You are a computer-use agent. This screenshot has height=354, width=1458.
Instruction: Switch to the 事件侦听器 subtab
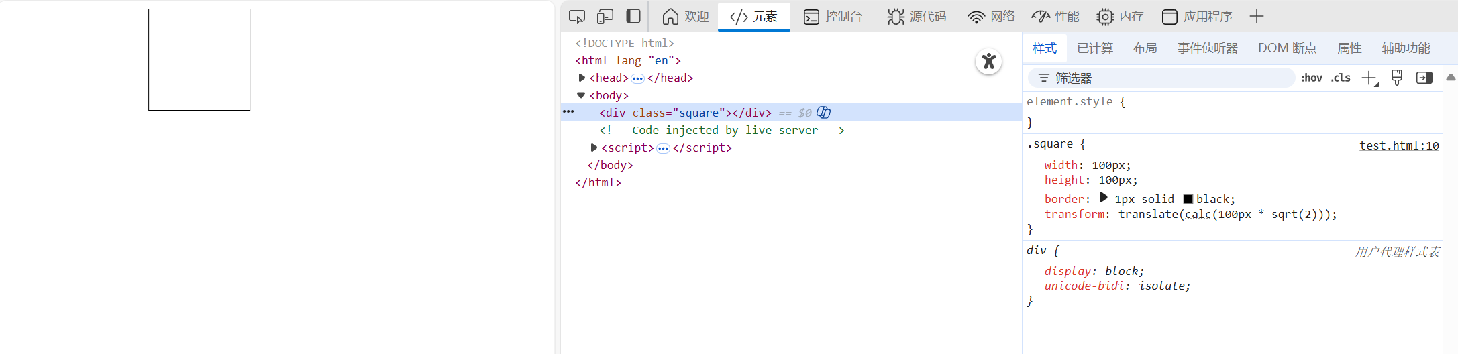1208,48
